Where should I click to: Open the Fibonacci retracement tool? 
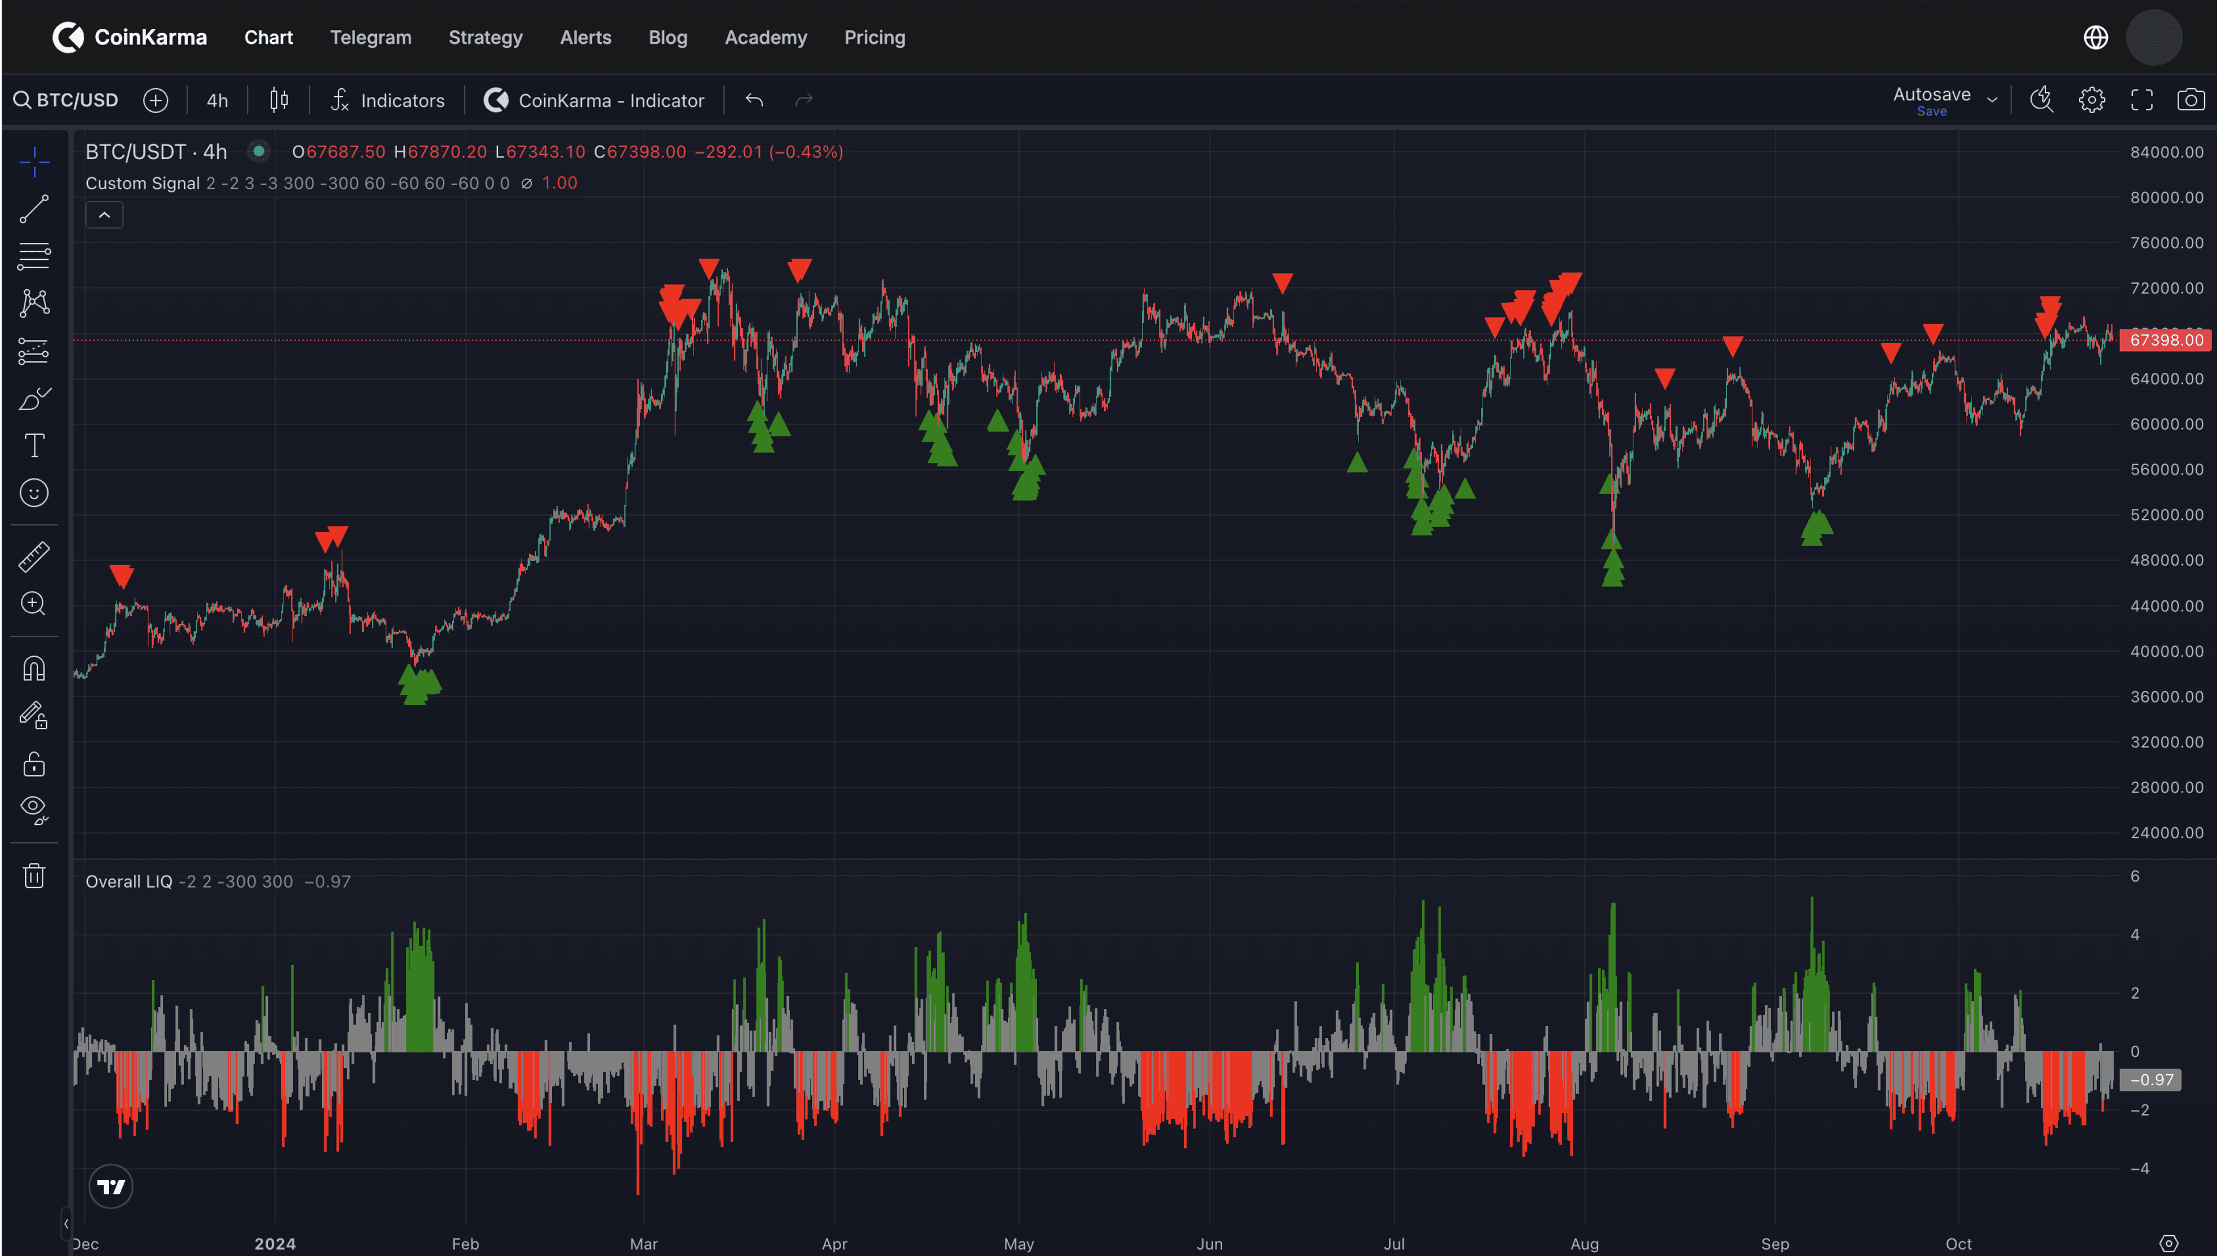[x=35, y=256]
